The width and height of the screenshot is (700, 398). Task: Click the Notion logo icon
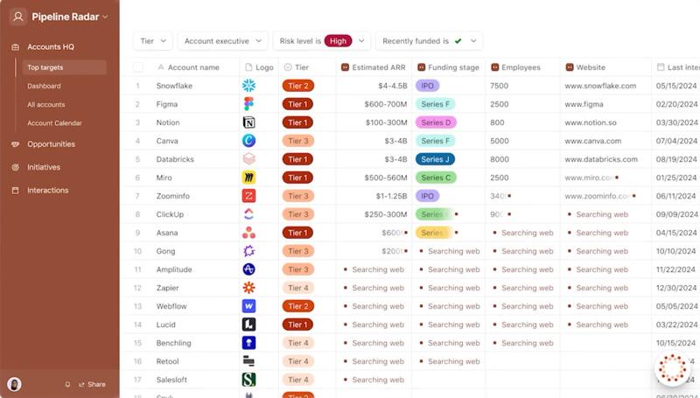click(x=248, y=122)
